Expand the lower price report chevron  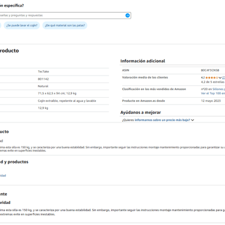[x=193, y=120]
